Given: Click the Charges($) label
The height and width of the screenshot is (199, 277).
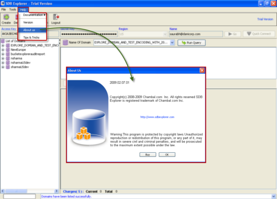Looking at the screenshot, I should (73, 191).
